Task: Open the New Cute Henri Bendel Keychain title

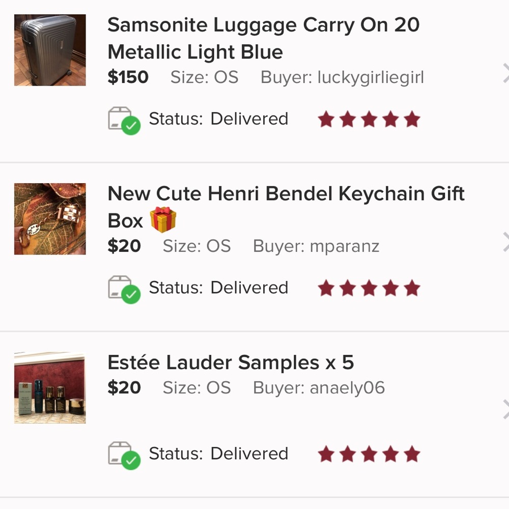Action: coord(286,208)
